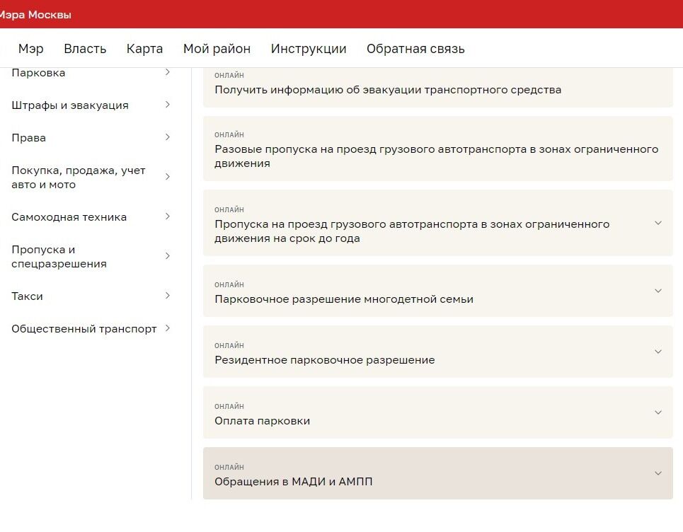683x532 pixels.
Task: Click ОНЛАЙН label above Оплата парковки
Action: pyautogui.click(x=229, y=406)
